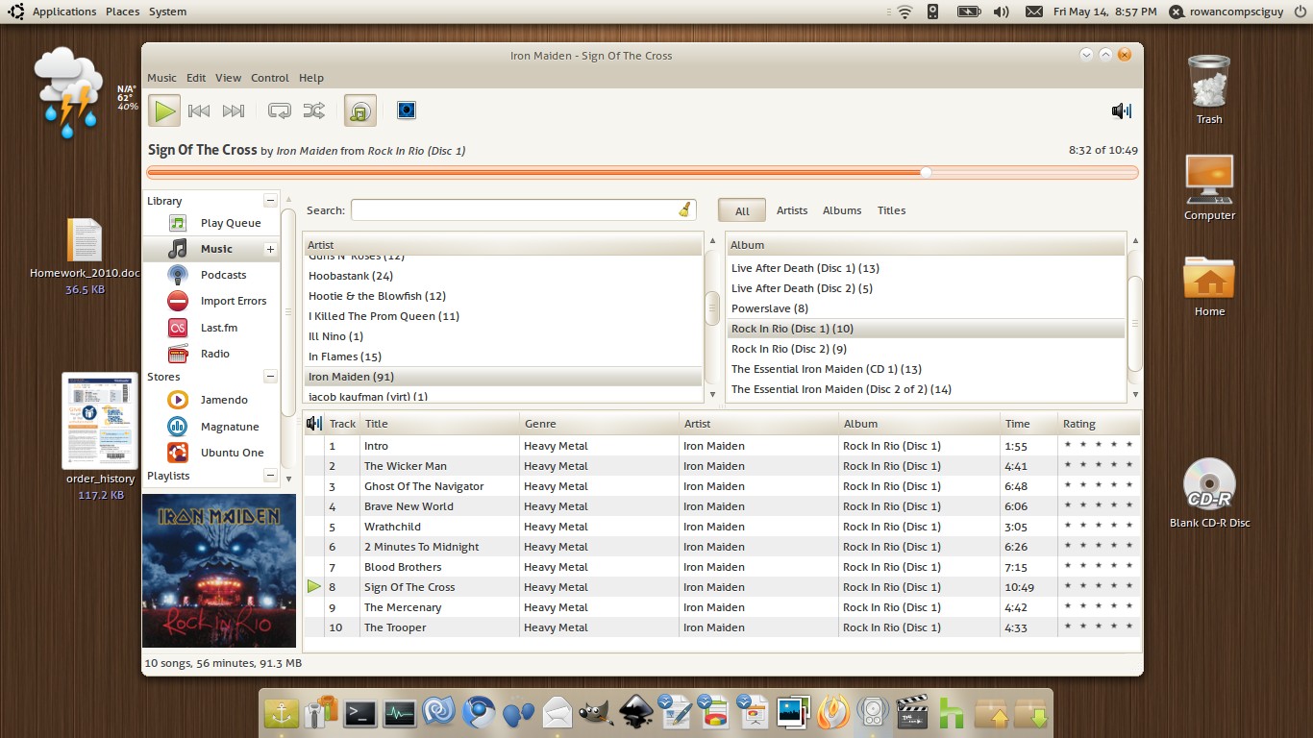The width and height of the screenshot is (1313, 738).
Task: Select The Wicker Man track row
Action: (722, 466)
